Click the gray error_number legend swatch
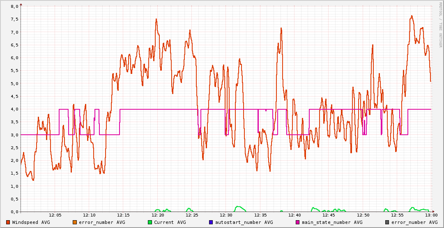Screen dimensions: 444x228 coord(387,222)
